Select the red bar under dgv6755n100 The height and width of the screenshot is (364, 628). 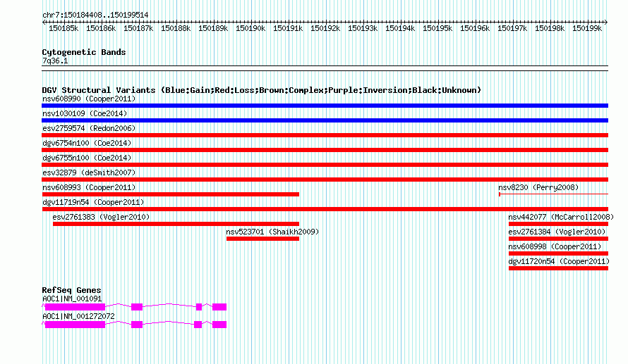325,165
